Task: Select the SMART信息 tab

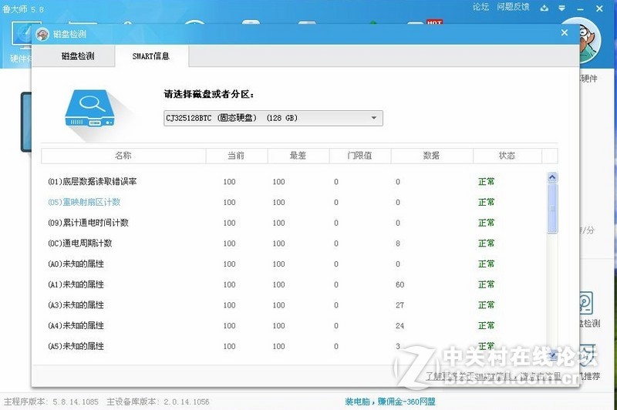Action: [151, 56]
